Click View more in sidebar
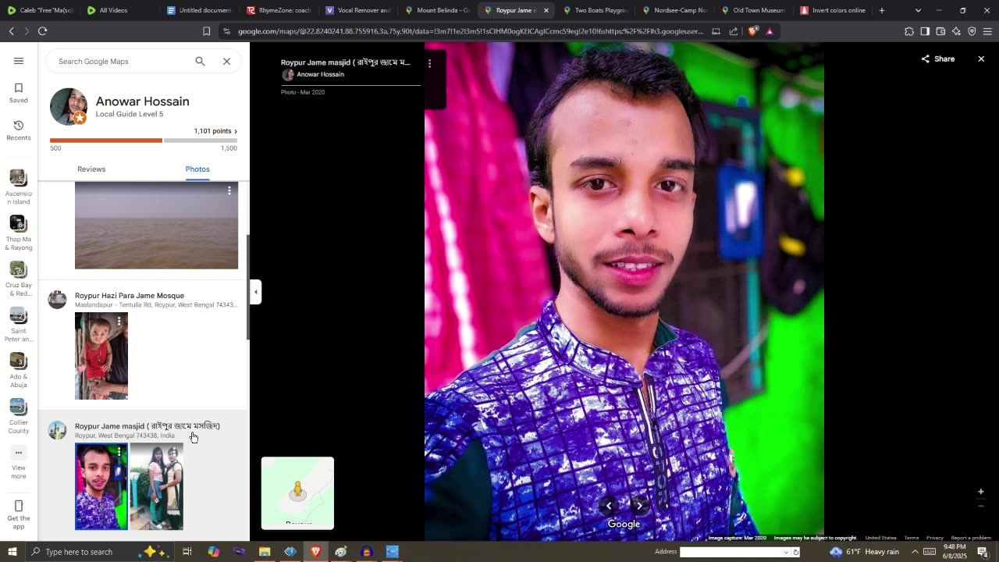 [19, 463]
